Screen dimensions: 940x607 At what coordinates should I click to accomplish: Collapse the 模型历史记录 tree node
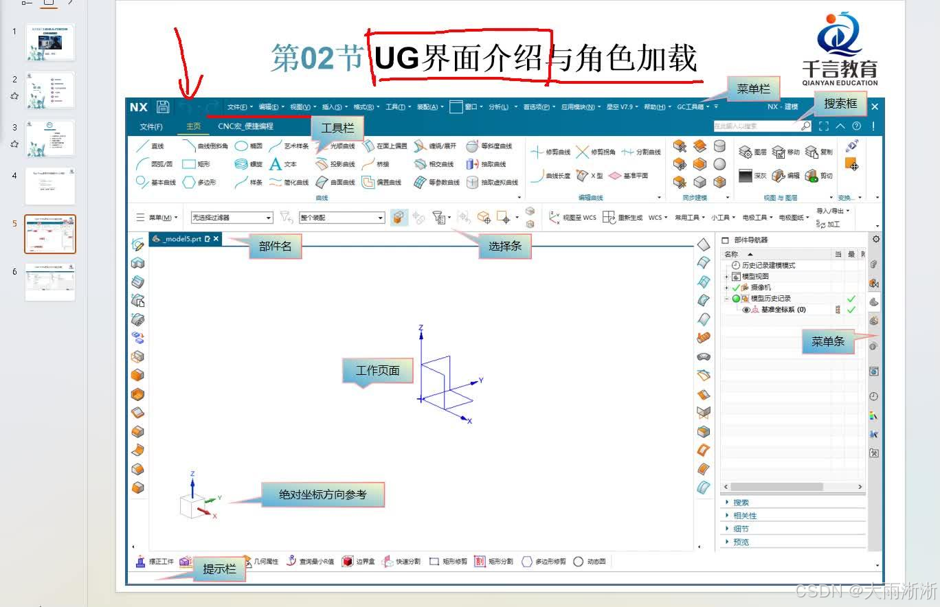point(727,299)
